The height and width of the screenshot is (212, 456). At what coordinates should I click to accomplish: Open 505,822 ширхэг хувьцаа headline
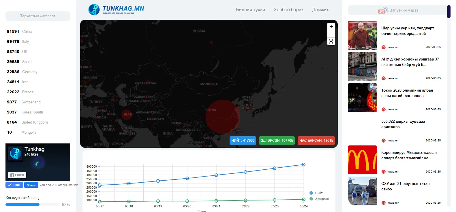coord(403,124)
